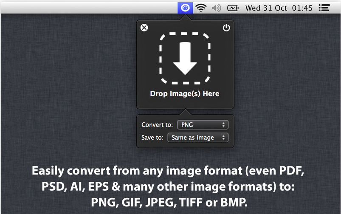Click the Save to: label
Image resolution: width=341 pixels, height=214 pixels.
tap(152, 138)
